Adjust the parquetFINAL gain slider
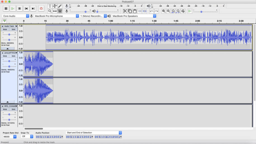 pyautogui.click(x=9, y=61)
